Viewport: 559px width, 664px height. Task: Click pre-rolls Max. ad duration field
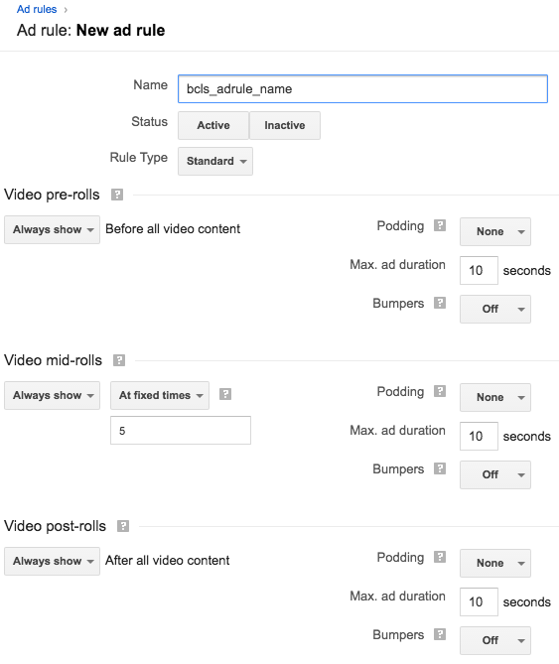pos(479,270)
